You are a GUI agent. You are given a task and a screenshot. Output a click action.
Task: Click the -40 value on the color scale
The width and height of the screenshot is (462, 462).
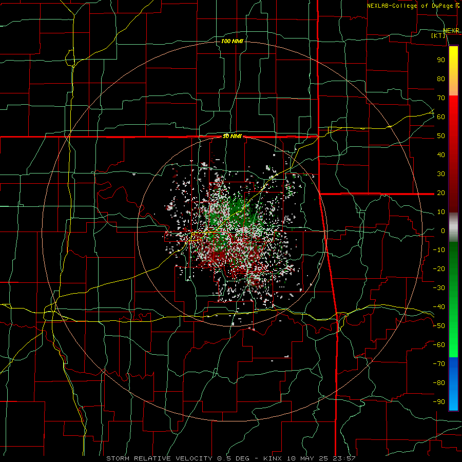[439, 307]
